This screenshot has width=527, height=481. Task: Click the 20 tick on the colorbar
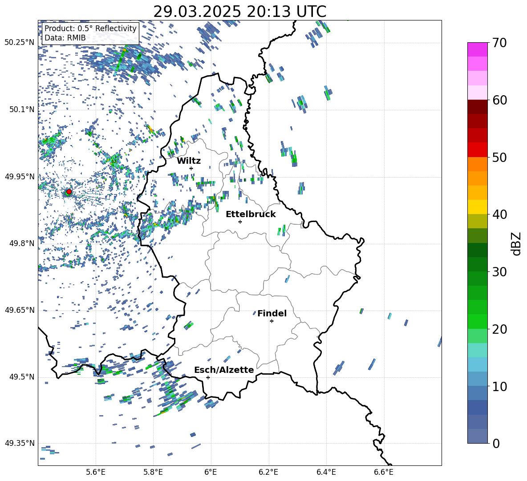pos(499,329)
